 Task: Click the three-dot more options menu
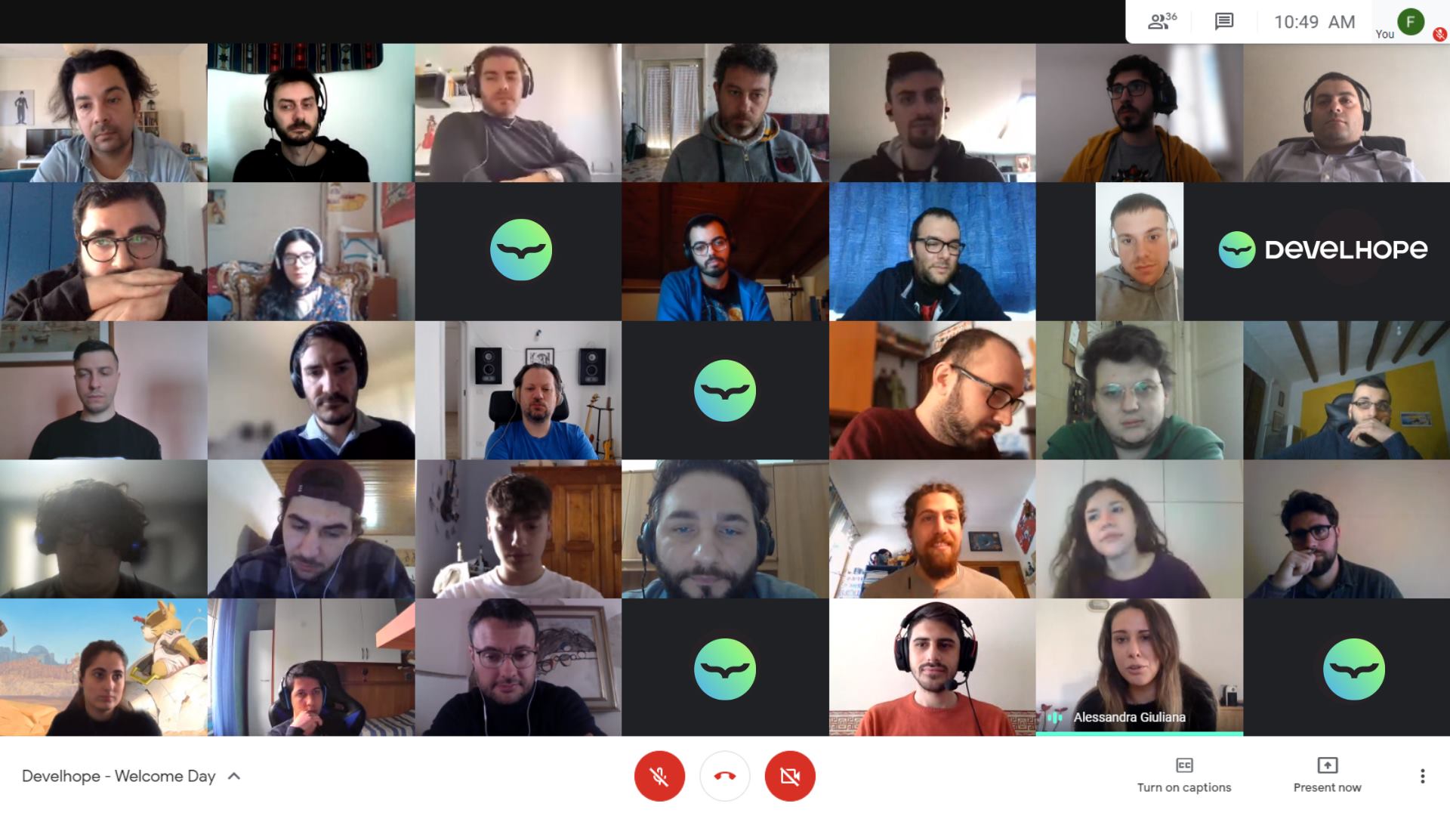click(1422, 776)
